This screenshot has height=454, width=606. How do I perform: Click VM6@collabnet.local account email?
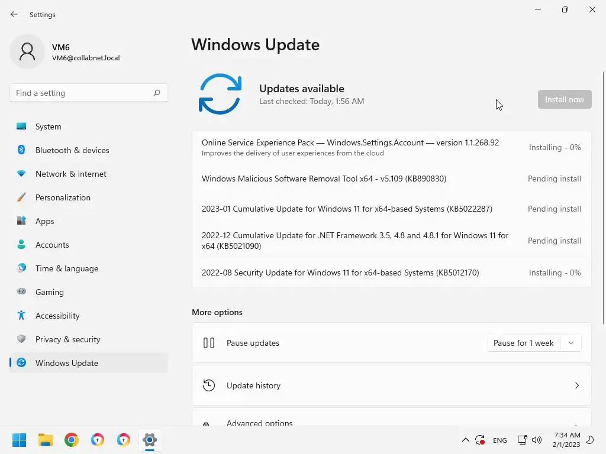86,58
